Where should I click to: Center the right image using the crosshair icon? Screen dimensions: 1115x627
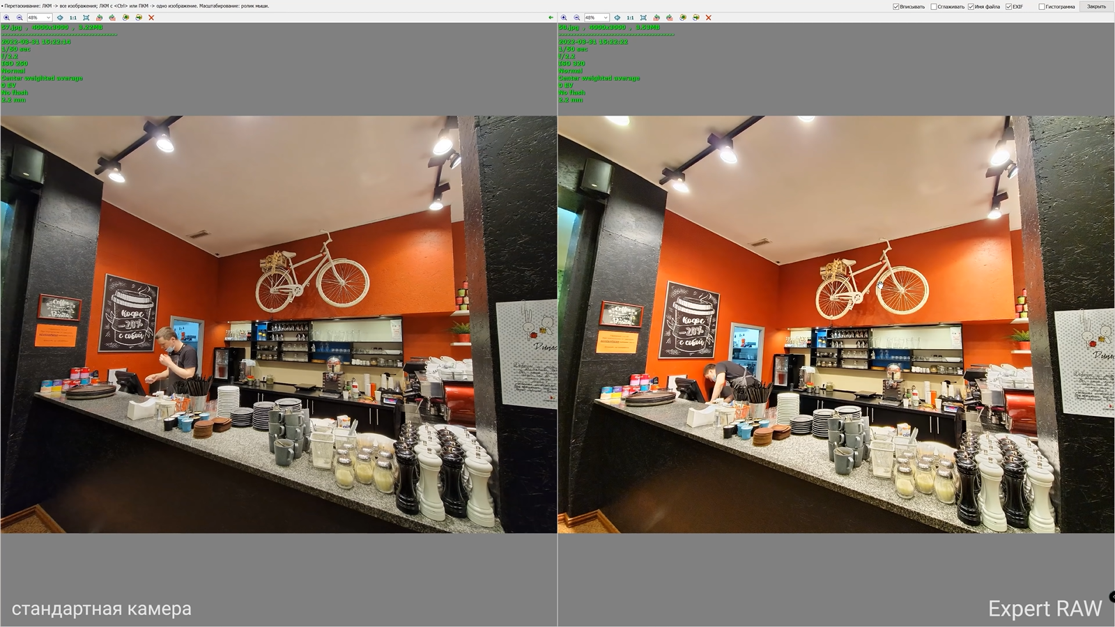click(x=617, y=17)
